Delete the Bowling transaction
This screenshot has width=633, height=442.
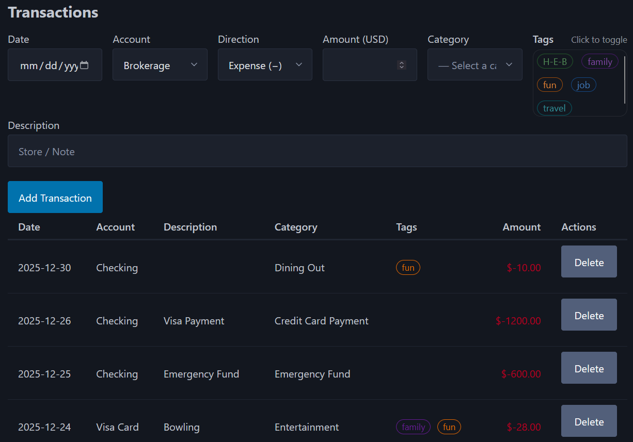(x=589, y=421)
